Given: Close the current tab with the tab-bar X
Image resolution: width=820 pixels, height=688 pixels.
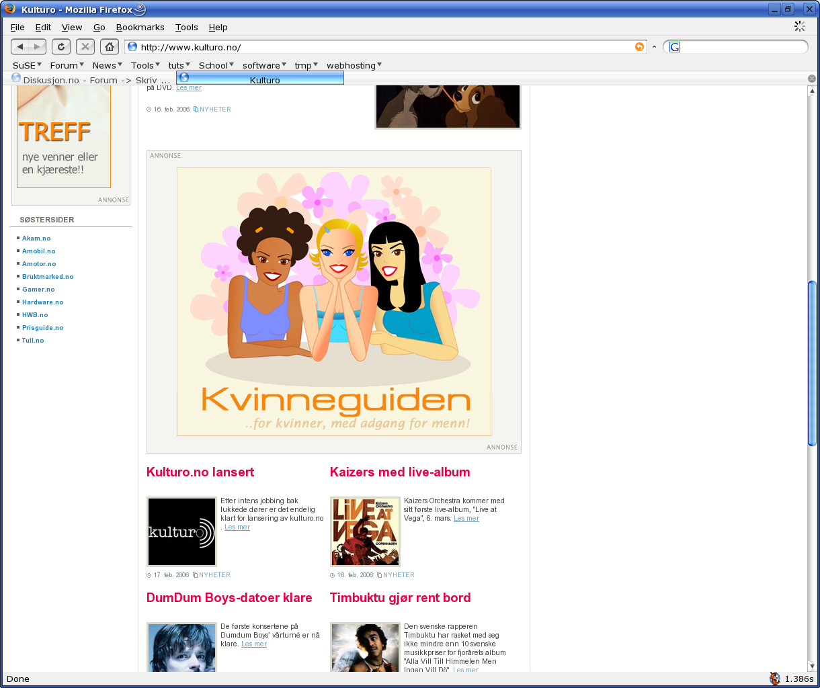Looking at the screenshot, I should [812, 79].
